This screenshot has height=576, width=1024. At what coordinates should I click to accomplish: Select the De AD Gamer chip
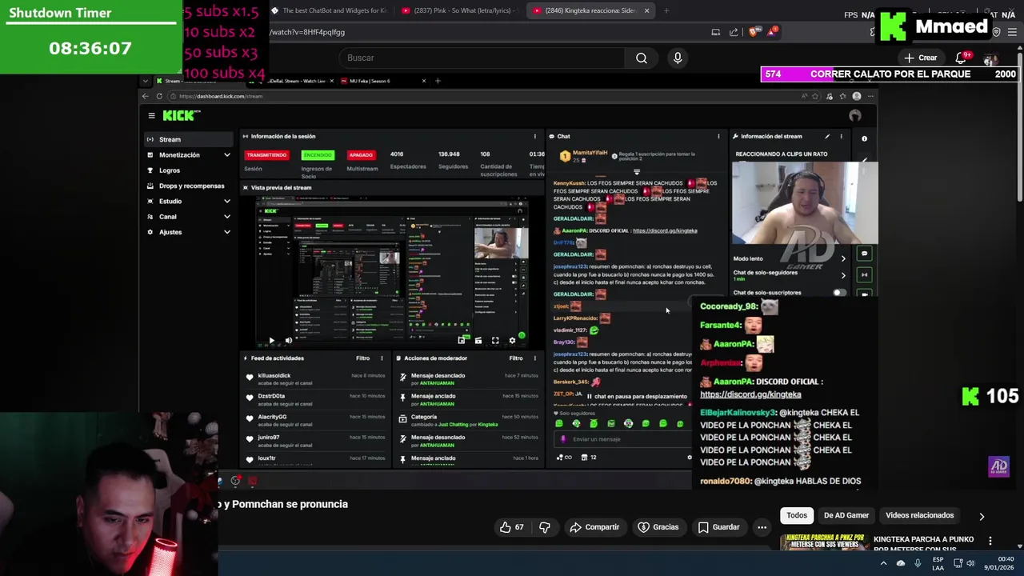point(846,515)
